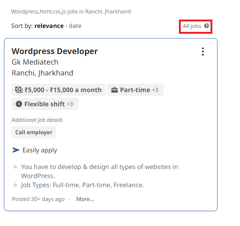This screenshot has width=240, height=226.
Task: Click the Easily apply text
Action: (x=40, y=150)
